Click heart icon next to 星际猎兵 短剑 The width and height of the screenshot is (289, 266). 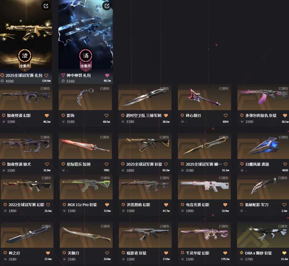click(x=106, y=164)
